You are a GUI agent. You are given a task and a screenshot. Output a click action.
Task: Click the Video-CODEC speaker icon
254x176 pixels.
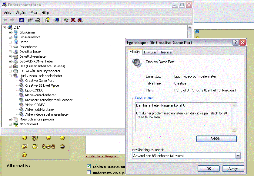point(22,105)
